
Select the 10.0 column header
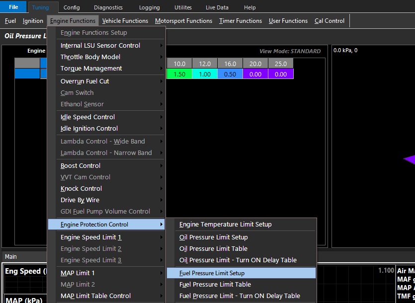tap(179, 64)
